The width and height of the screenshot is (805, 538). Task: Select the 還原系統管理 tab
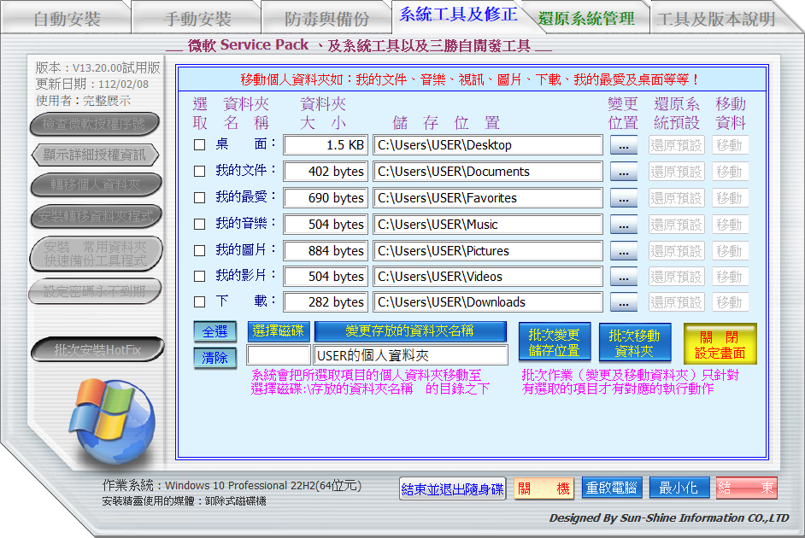point(585,19)
